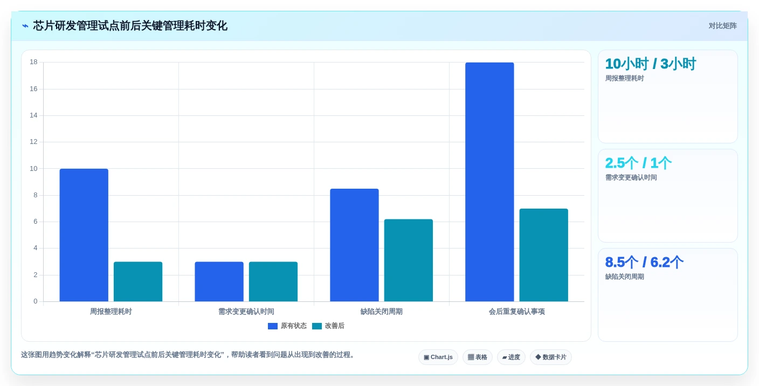This screenshot has width=759, height=386.
Task: Click the 需求变更确认时间 caption in the second card
Action: (x=631, y=177)
